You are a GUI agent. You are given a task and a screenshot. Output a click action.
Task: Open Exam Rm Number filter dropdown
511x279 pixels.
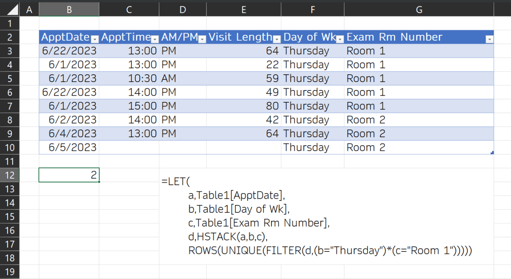pos(490,39)
